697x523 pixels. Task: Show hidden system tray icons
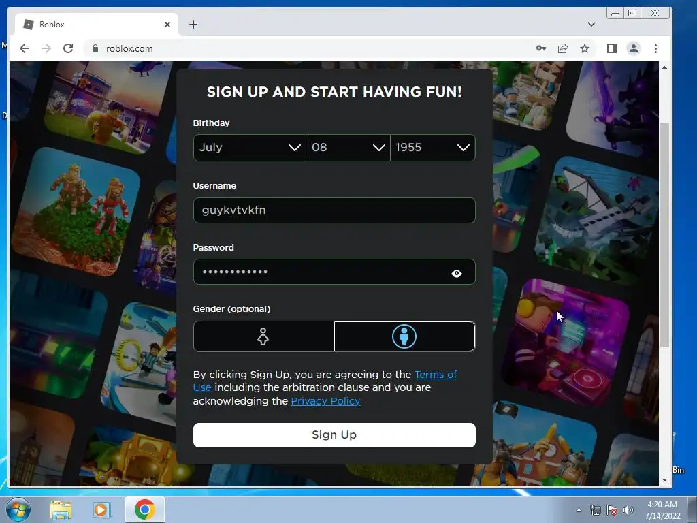[x=579, y=510]
